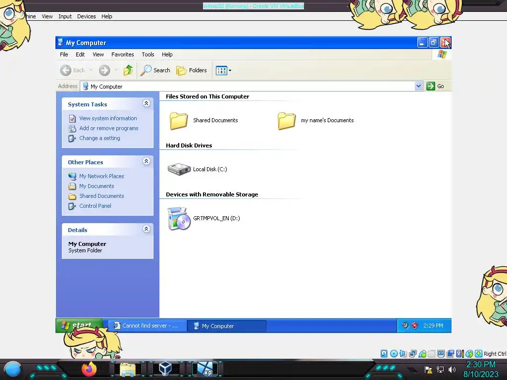
Task: Click VirtualBox mouse integration icon
Action: 469,353
